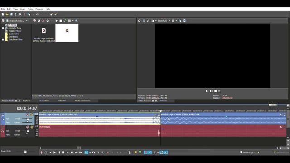Switch to the Video FX tab
The width and height of the screenshot is (290, 163).
click(62, 101)
